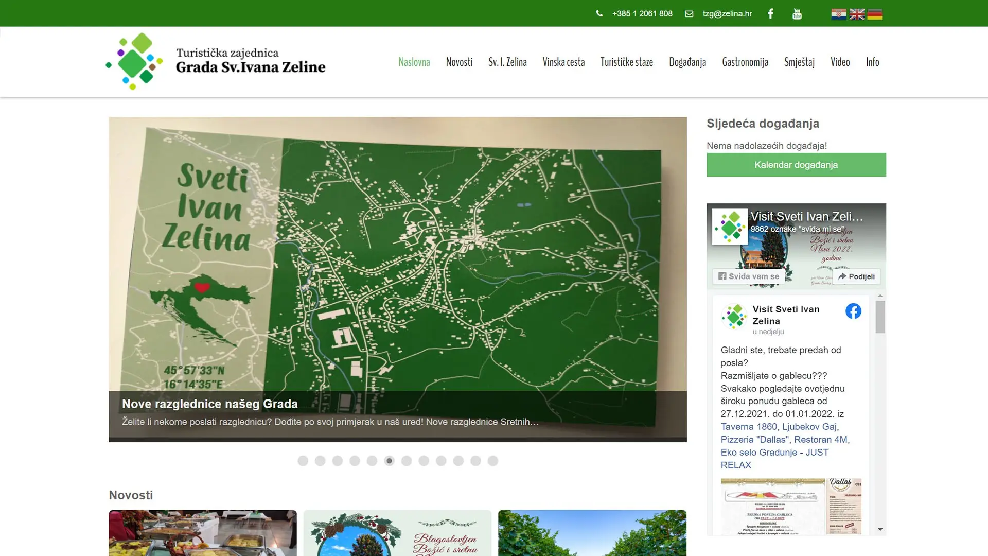Open the Blagoslovljen Božić news thumbnail
988x556 pixels.
[x=397, y=533]
